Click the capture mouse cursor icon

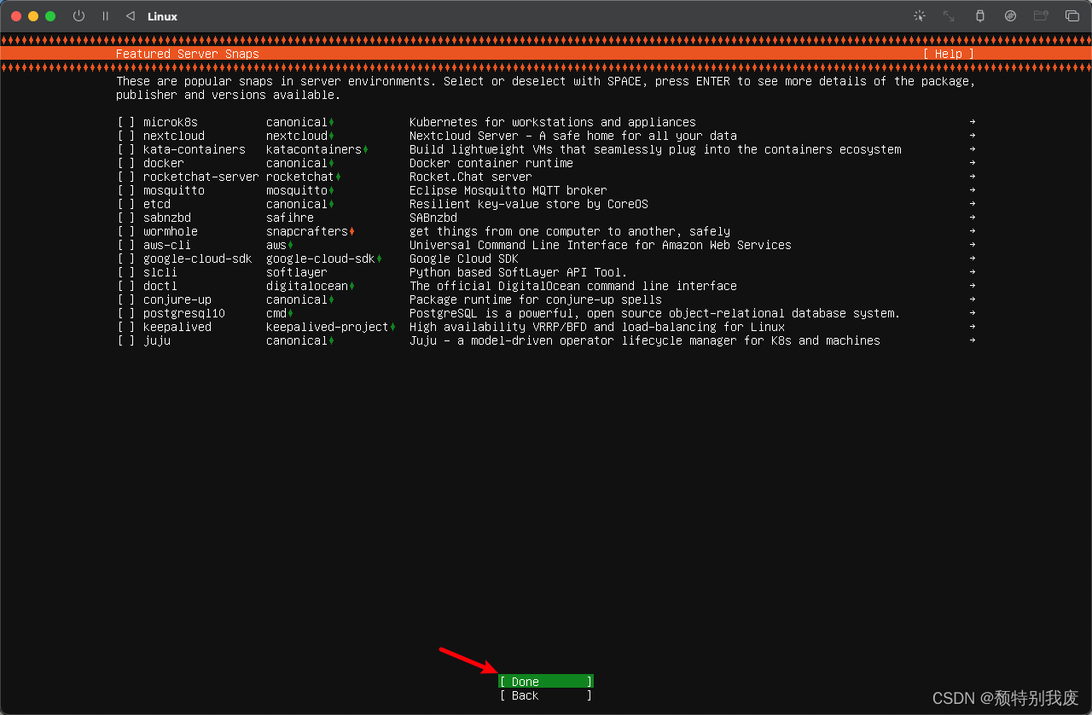click(x=919, y=16)
